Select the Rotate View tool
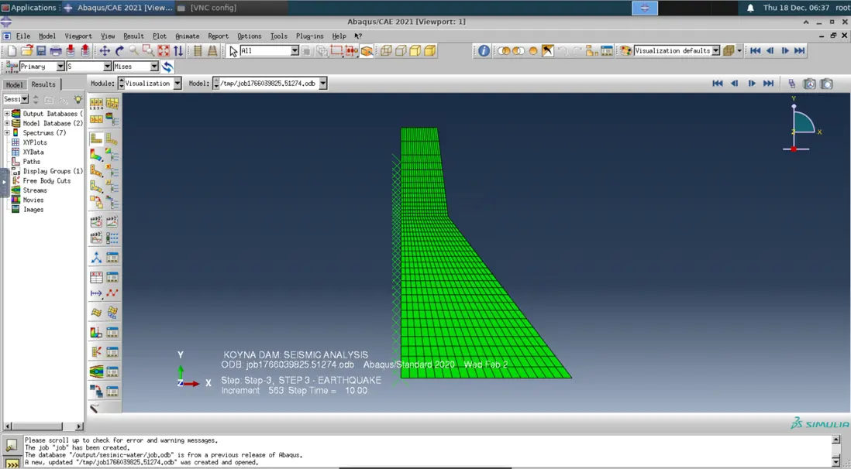 (119, 51)
